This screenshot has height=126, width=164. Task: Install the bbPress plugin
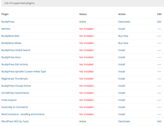point(122,29)
